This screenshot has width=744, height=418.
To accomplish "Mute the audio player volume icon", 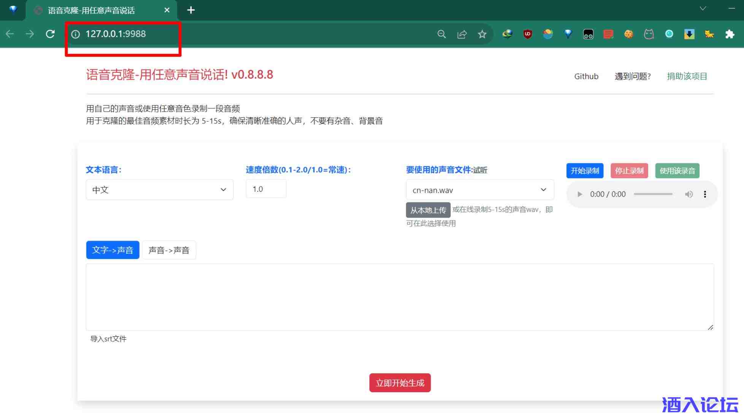I will 688,194.
